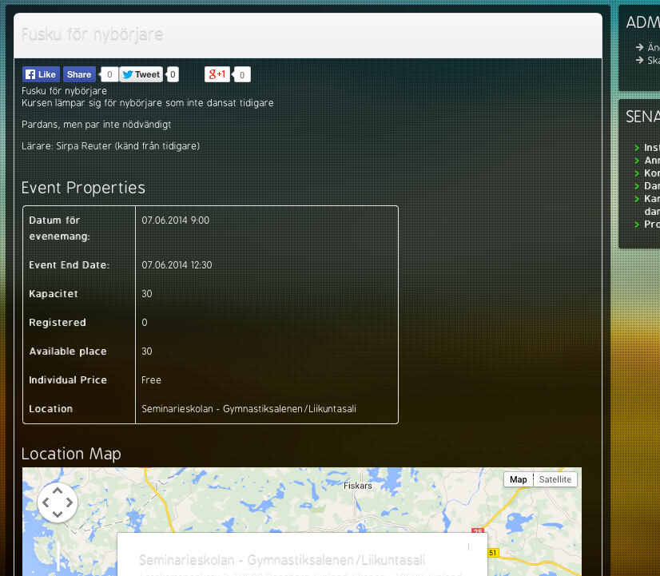The width and height of the screenshot is (660, 576).
Task: Open the 'Pro' sidebar menu item
Action: (651, 224)
